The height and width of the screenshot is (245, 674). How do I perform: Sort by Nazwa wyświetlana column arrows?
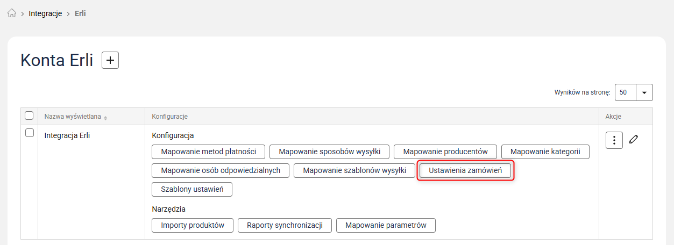(105, 117)
